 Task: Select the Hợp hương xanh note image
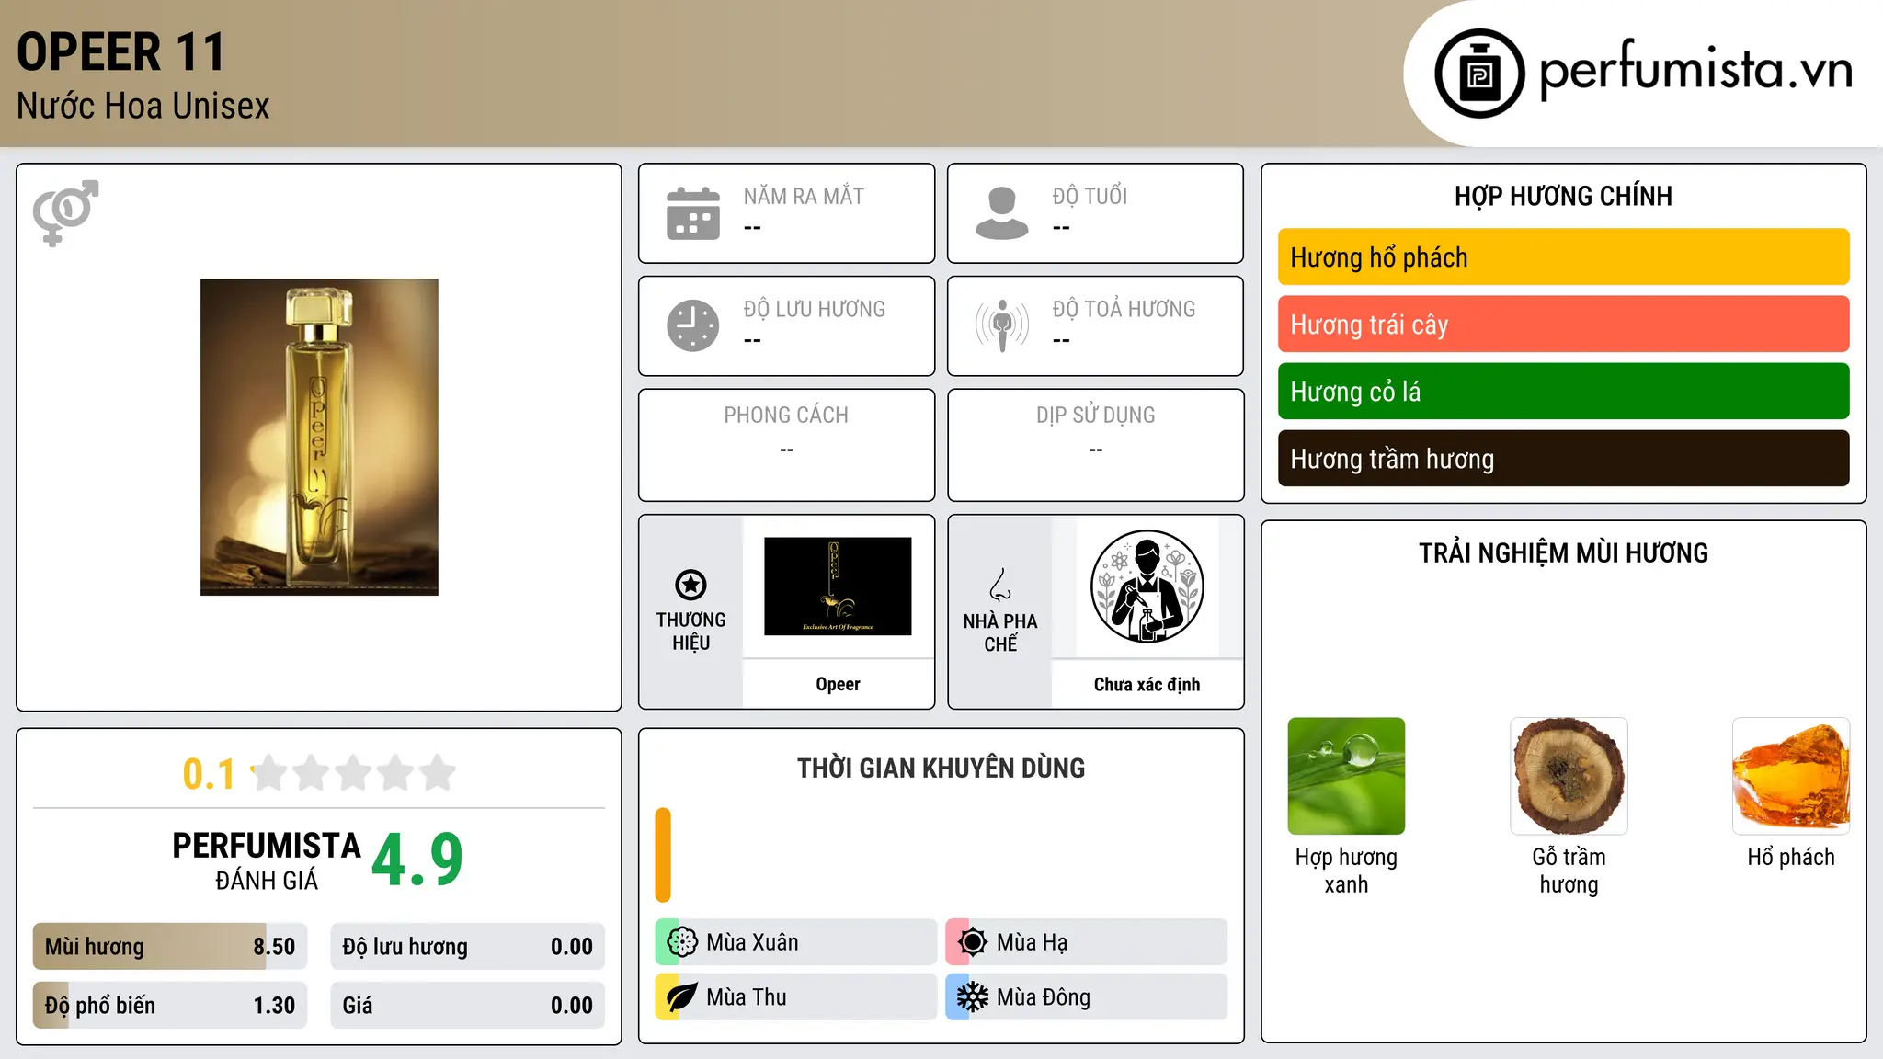tap(1346, 776)
